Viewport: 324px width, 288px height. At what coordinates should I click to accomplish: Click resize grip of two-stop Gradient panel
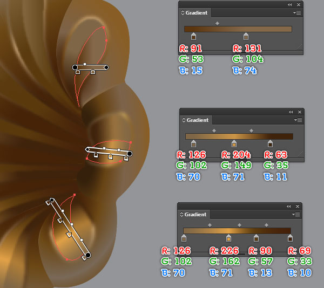[x=300, y=47]
